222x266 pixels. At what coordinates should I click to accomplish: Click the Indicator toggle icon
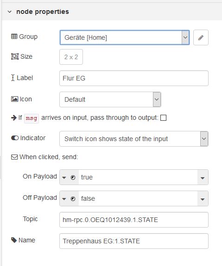coord(15,138)
